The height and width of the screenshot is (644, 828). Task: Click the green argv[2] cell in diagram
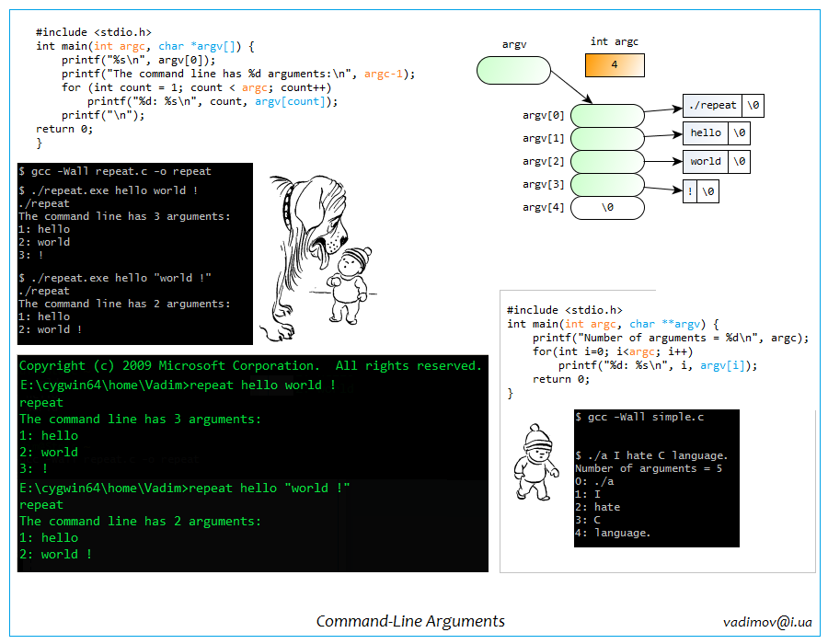point(607,162)
